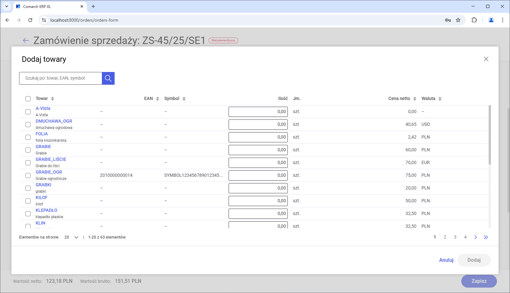Go to next page of results
Screen dimensions: 510x293
point(476,237)
